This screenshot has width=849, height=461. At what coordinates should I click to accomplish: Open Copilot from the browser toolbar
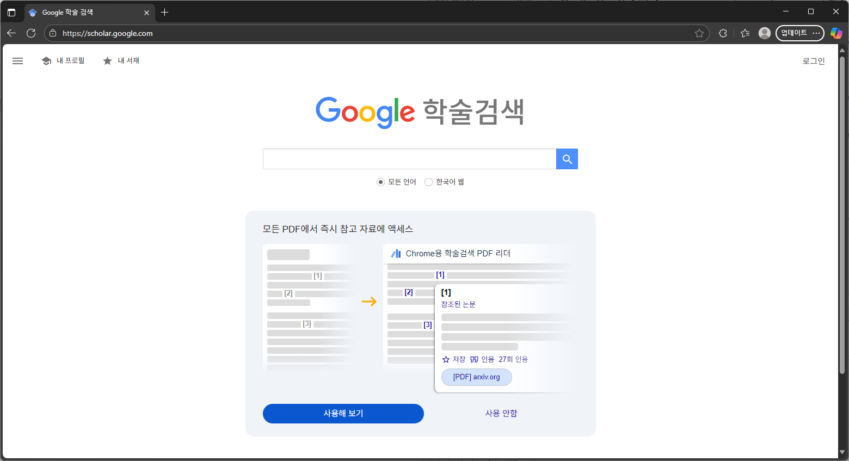coord(836,33)
